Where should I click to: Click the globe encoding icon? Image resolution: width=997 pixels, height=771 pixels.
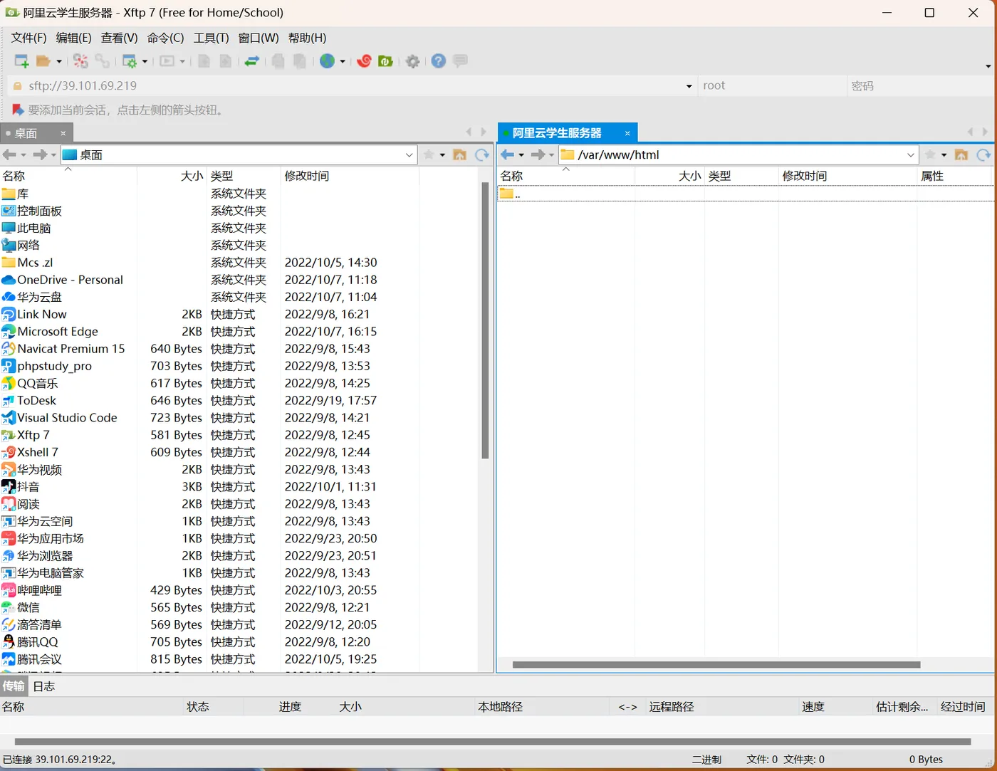[x=327, y=61]
